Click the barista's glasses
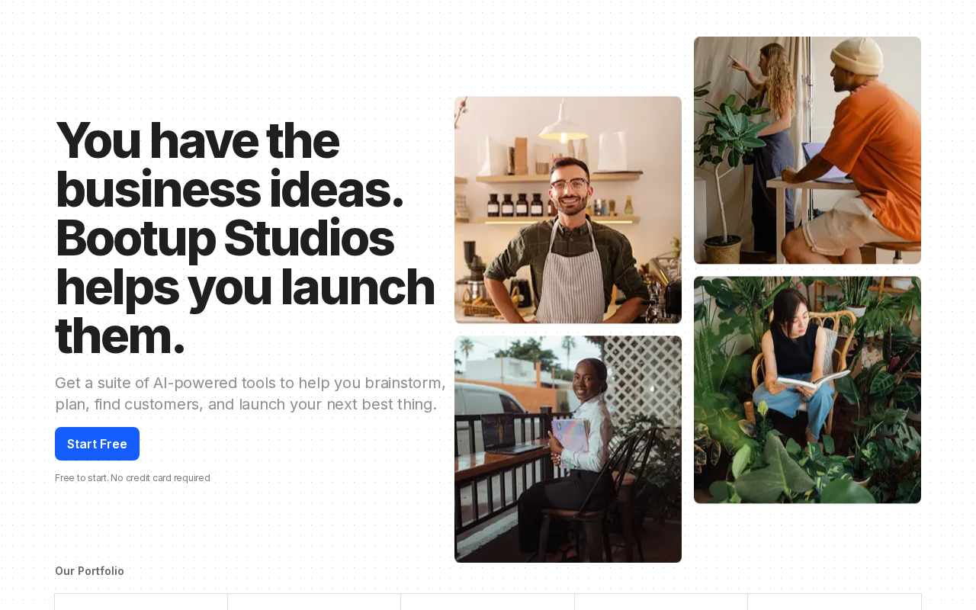This screenshot has width=976, height=610. (x=570, y=184)
